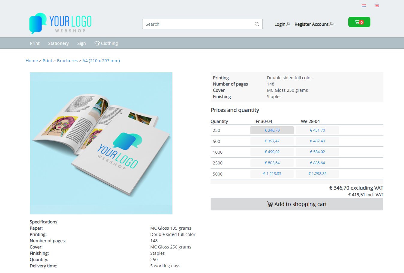This screenshot has height=273, width=404.
Task: Open the Stationery menu
Action: coord(58,43)
